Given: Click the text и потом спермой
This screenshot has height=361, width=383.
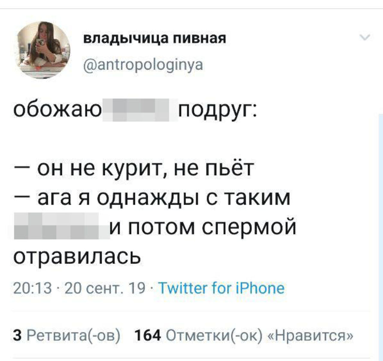Looking at the screenshot, I should [203, 227].
